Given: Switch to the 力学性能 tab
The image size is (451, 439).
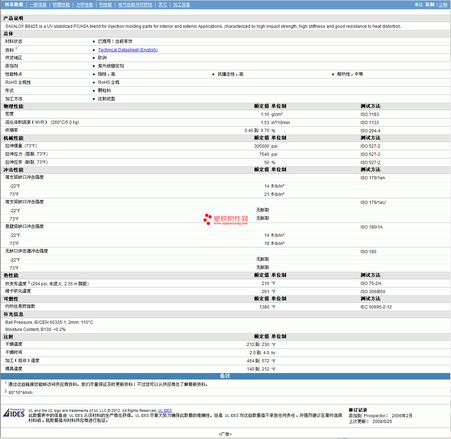Looking at the screenshot, I should pyautogui.click(x=84, y=5).
